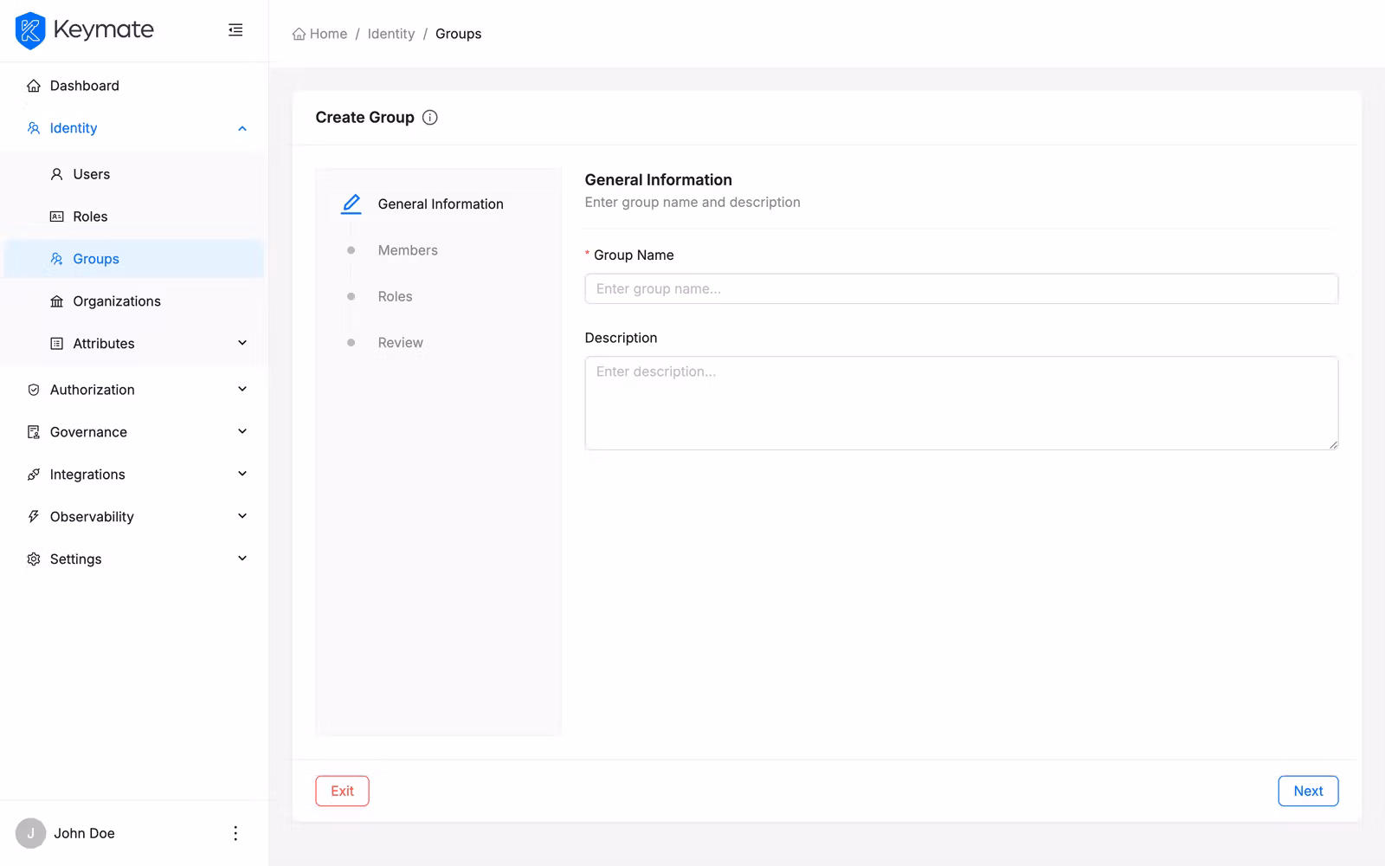
Task: Select the Members step radio dot
Action: pos(351,249)
